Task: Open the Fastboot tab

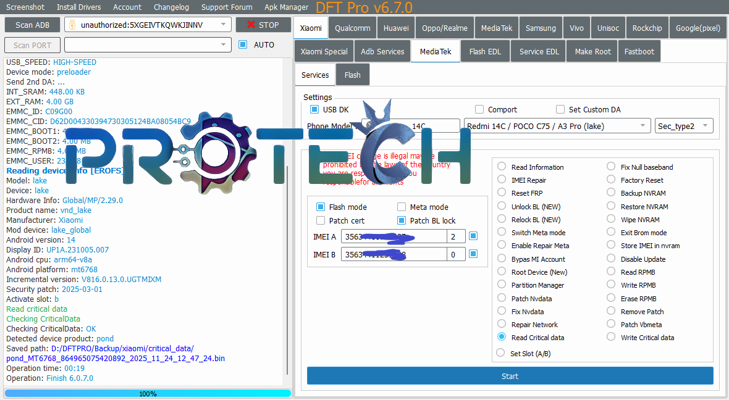Action: (639, 52)
